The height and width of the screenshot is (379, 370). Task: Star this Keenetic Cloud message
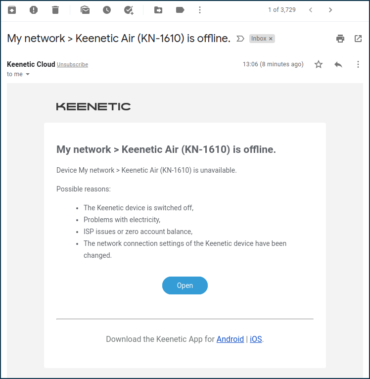[319, 64]
